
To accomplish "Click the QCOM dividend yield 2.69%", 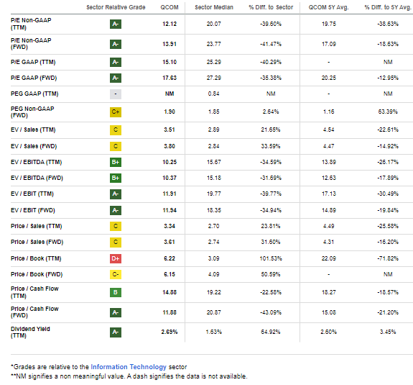I will [170, 332].
